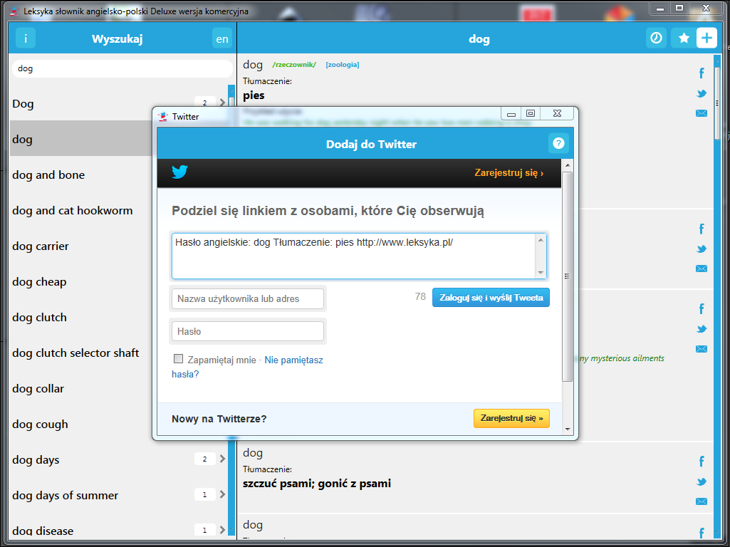Email the 'pies' translation entry
730x547 pixels.
click(x=701, y=113)
